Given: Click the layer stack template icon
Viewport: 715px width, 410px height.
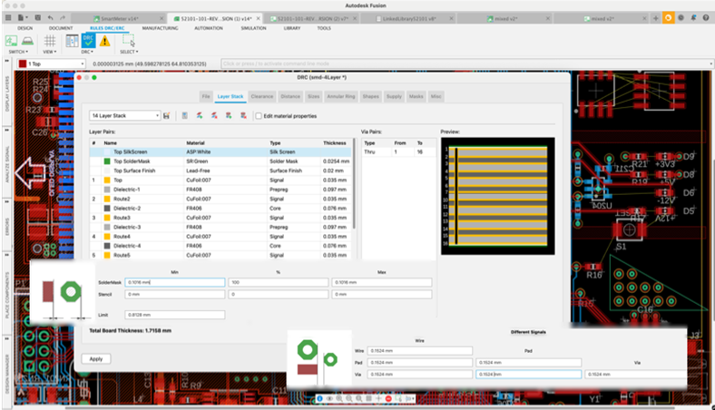Looking at the screenshot, I should 185,116.
